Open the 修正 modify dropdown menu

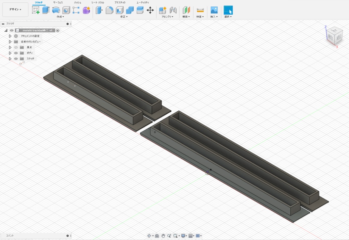pos(124,17)
